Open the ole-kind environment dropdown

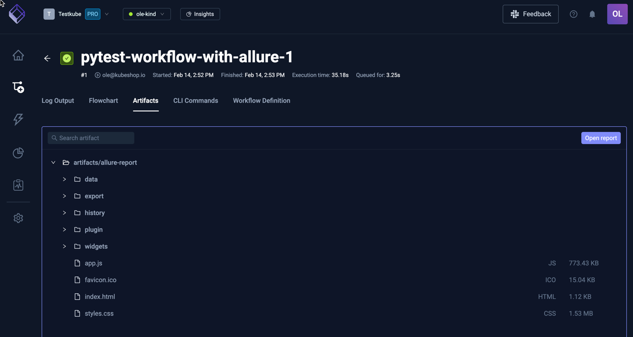(x=147, y=14)
